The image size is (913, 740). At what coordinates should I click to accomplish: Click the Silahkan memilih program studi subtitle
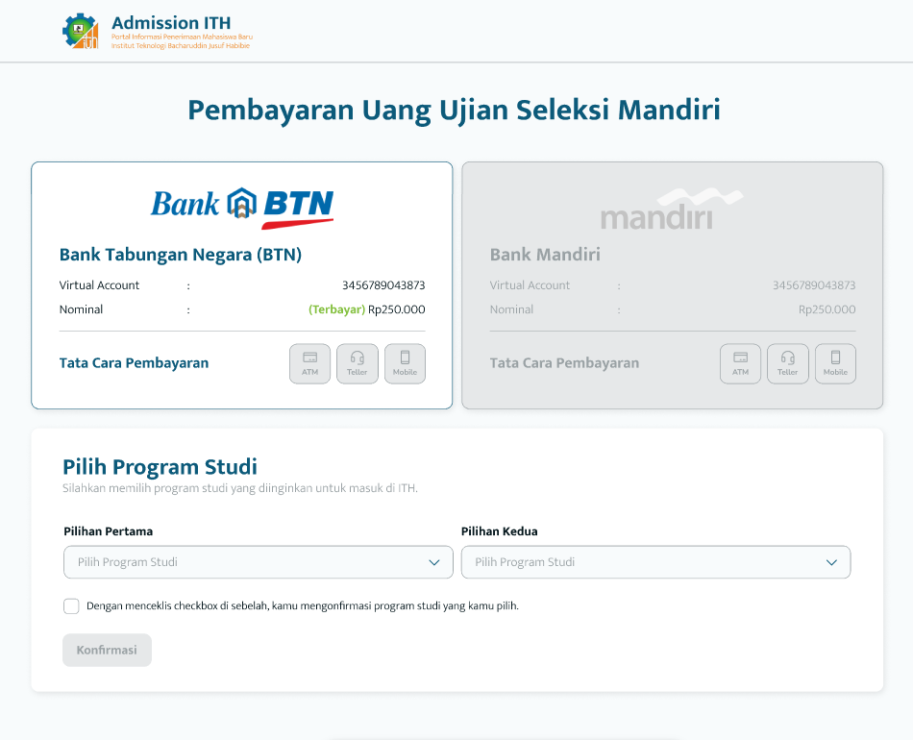[x=240, y=488]
